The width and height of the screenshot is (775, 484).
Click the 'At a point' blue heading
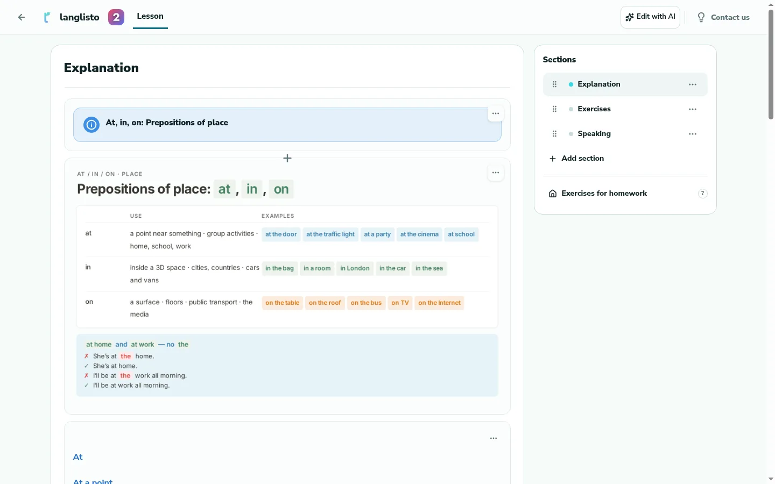pyautogui.click(x=93, y=481)
